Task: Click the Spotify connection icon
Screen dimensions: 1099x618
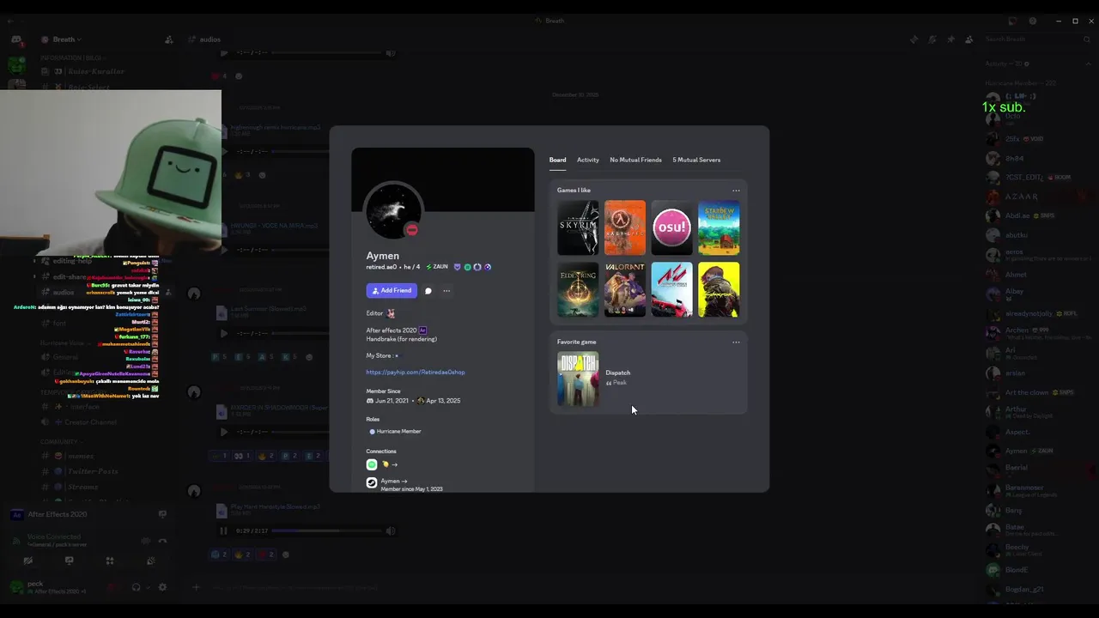Action: pos(372,464)
